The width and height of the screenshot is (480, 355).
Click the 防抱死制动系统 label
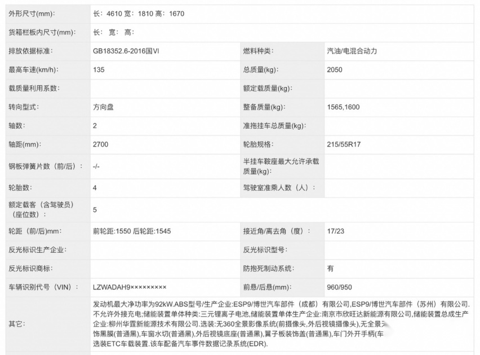tap(269, 269)
